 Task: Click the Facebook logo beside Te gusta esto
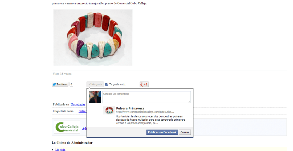click(x=107, y=84)
